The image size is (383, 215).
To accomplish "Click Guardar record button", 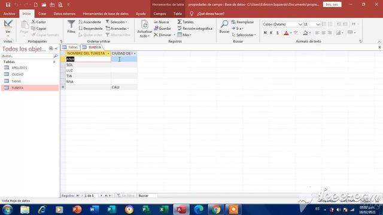I will (162, 29).
